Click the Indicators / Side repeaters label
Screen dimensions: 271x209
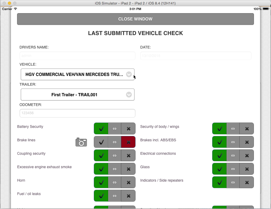coord(162,180)
